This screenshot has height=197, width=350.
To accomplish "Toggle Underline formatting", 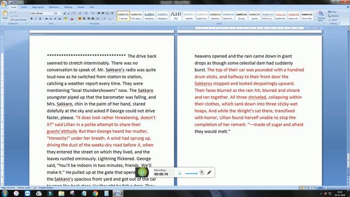I will [x=40, y=19].
